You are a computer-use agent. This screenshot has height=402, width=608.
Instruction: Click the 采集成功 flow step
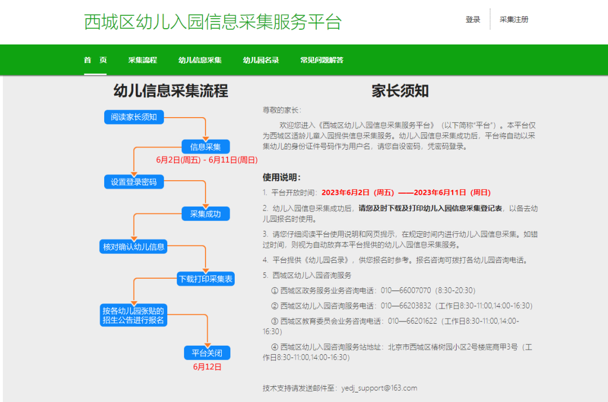pyautogui.click(x=205, y=214)
